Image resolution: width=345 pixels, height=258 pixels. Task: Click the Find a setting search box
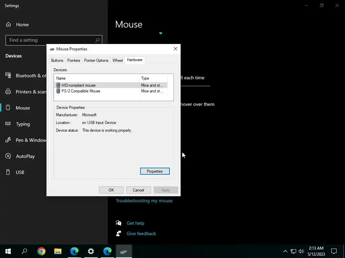[x=54, y=40]
